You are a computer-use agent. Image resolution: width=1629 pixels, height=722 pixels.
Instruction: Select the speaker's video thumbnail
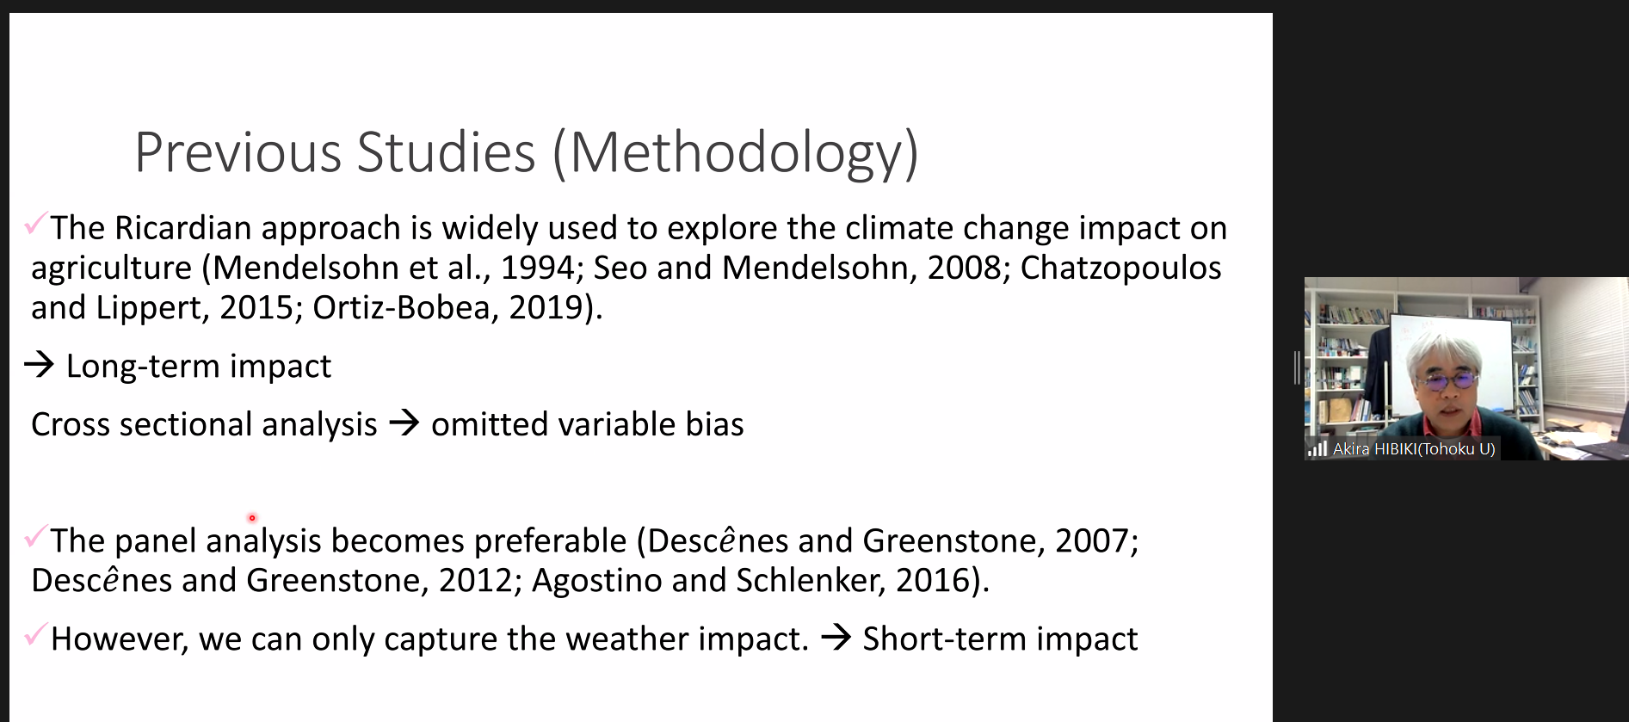[1466, 368]
